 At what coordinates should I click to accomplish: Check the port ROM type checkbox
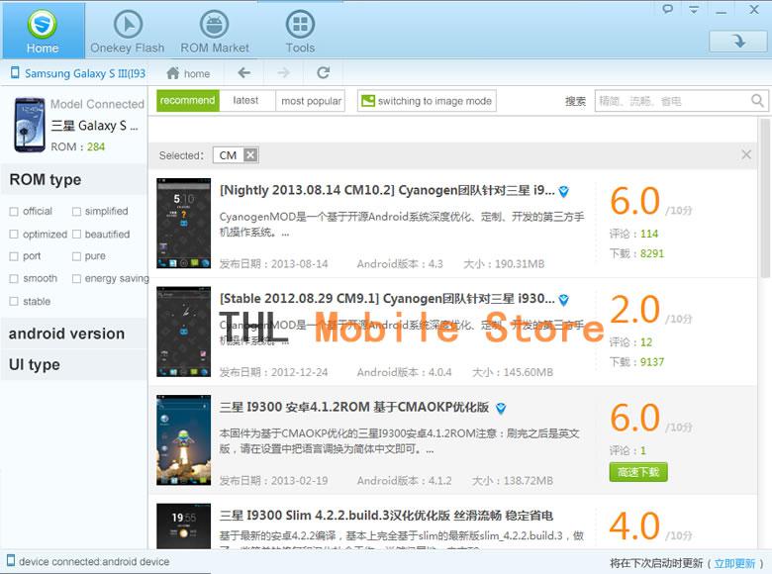click(x=14, y=256)
